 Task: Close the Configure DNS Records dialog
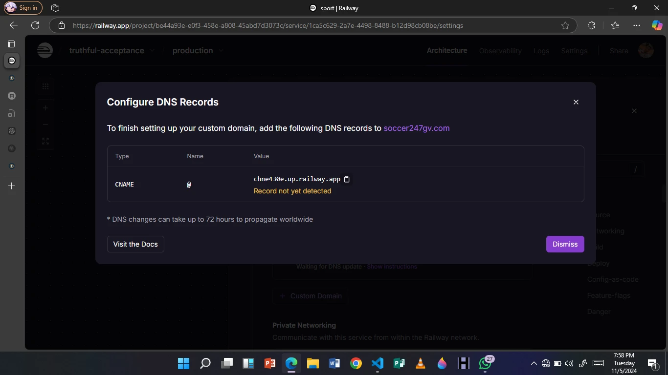click(x=576, y=102)
